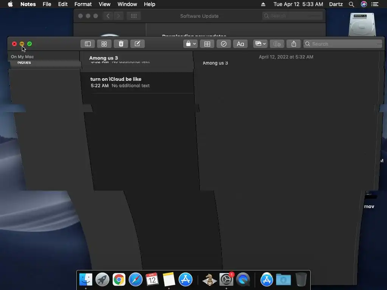Screen dimensions: 387x290
Task: Open Finder from the Dock
Action: (x=86, y=279)
